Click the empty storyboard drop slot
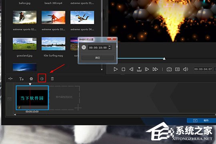The height and width of the screenshot is (144, 216). tap(64, 98)
